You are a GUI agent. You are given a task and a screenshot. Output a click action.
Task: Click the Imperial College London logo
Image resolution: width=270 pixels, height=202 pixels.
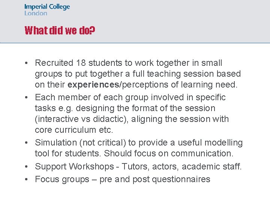coord(47,10)
